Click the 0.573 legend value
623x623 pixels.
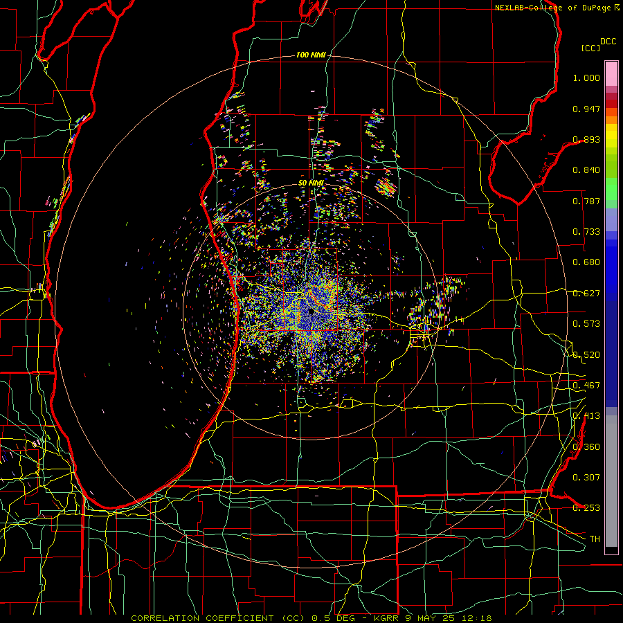click(x=586, y=324)
